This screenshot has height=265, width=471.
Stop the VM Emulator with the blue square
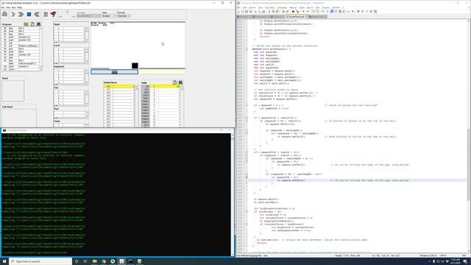coord(29,14)
